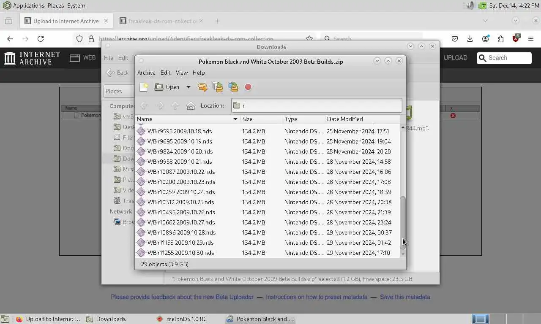541x324 pixels.
Task: Sort files by the Size column header
Action: [x=261, y=119]
